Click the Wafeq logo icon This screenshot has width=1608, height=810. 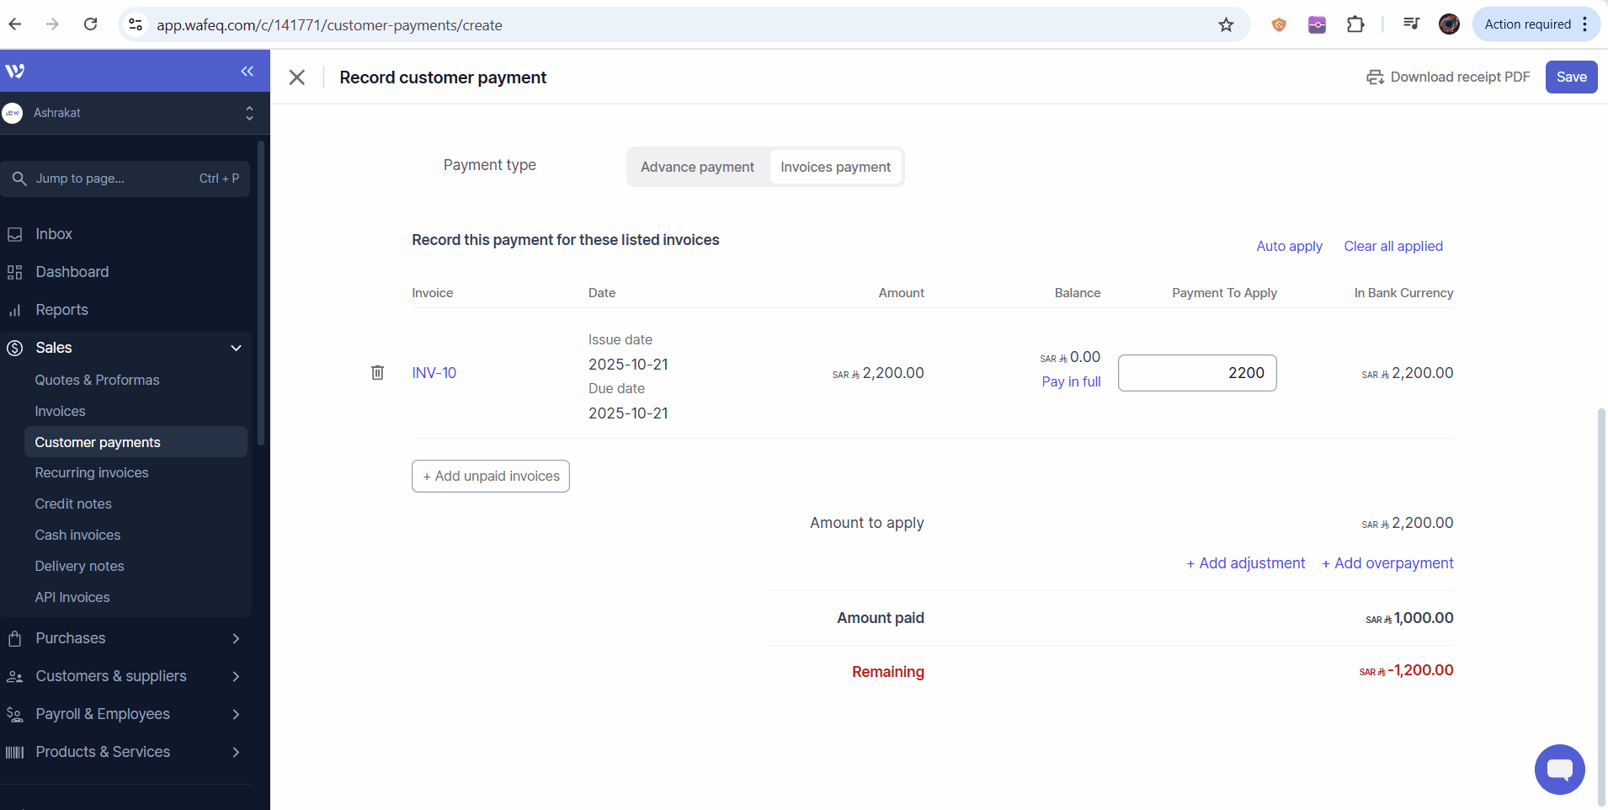tap(15, 71)
